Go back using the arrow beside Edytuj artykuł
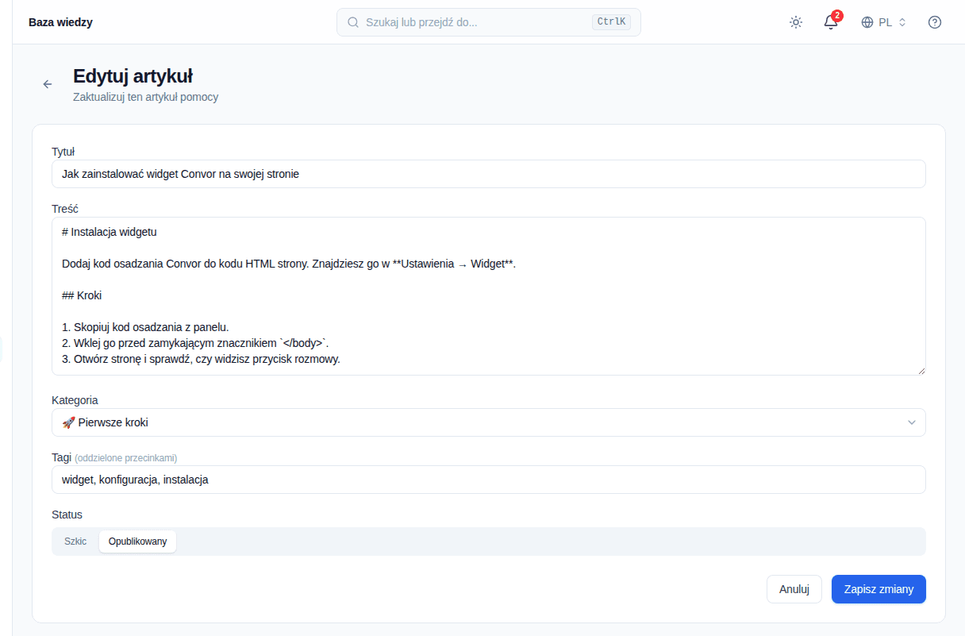Image resolution: width=965 pixels, height=636 pixels. click(x=48, y=84)
